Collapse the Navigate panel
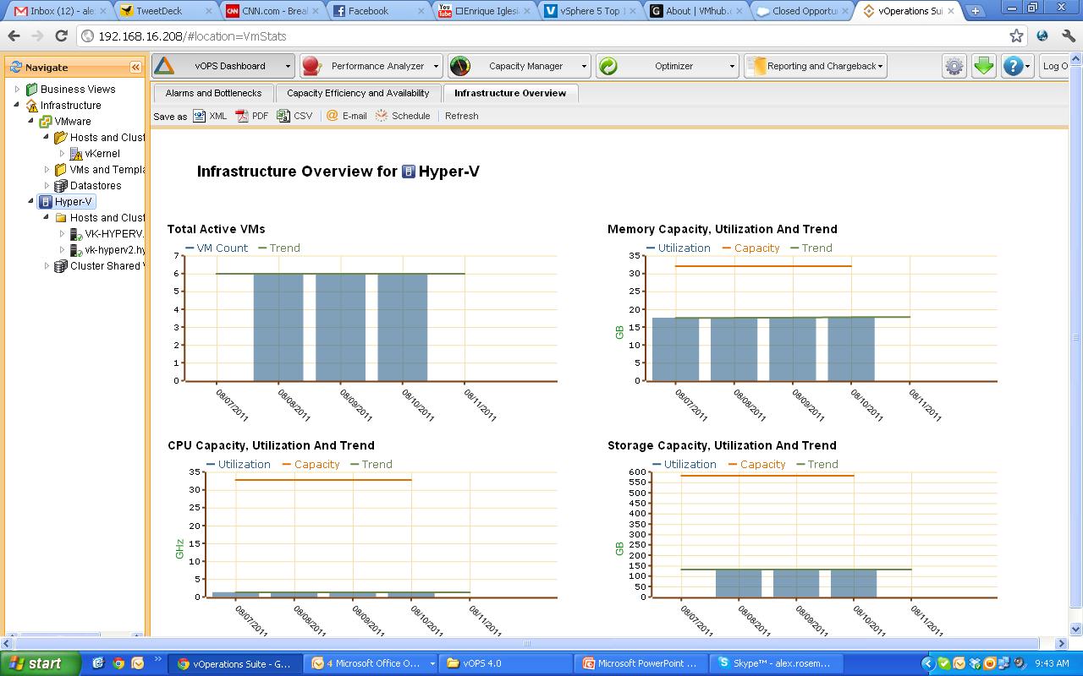 135,67
